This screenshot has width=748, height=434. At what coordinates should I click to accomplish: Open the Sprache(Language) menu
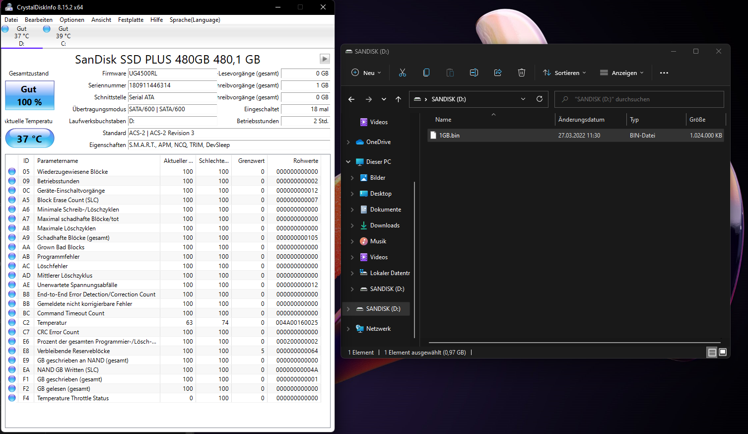(x=195, y=20)
